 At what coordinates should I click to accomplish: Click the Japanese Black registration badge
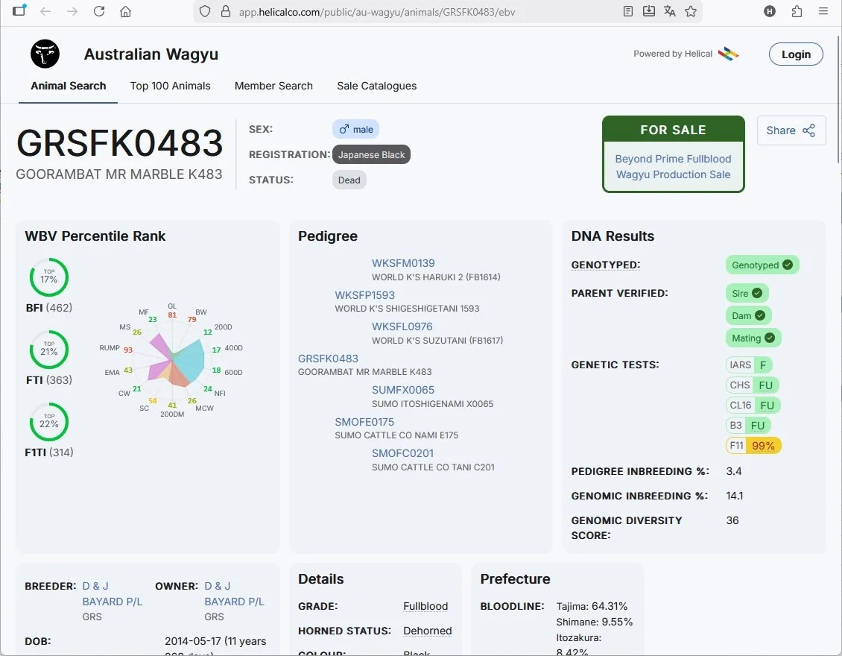coord(372,155)
